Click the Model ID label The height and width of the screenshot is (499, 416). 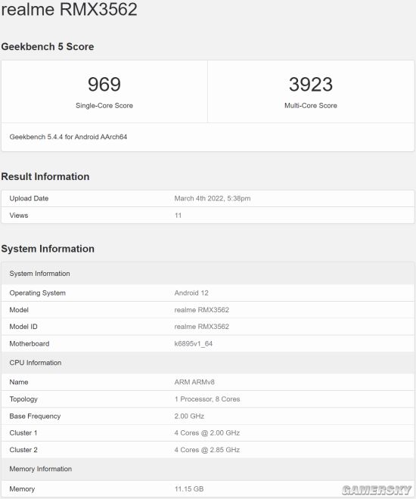[23, 327]
